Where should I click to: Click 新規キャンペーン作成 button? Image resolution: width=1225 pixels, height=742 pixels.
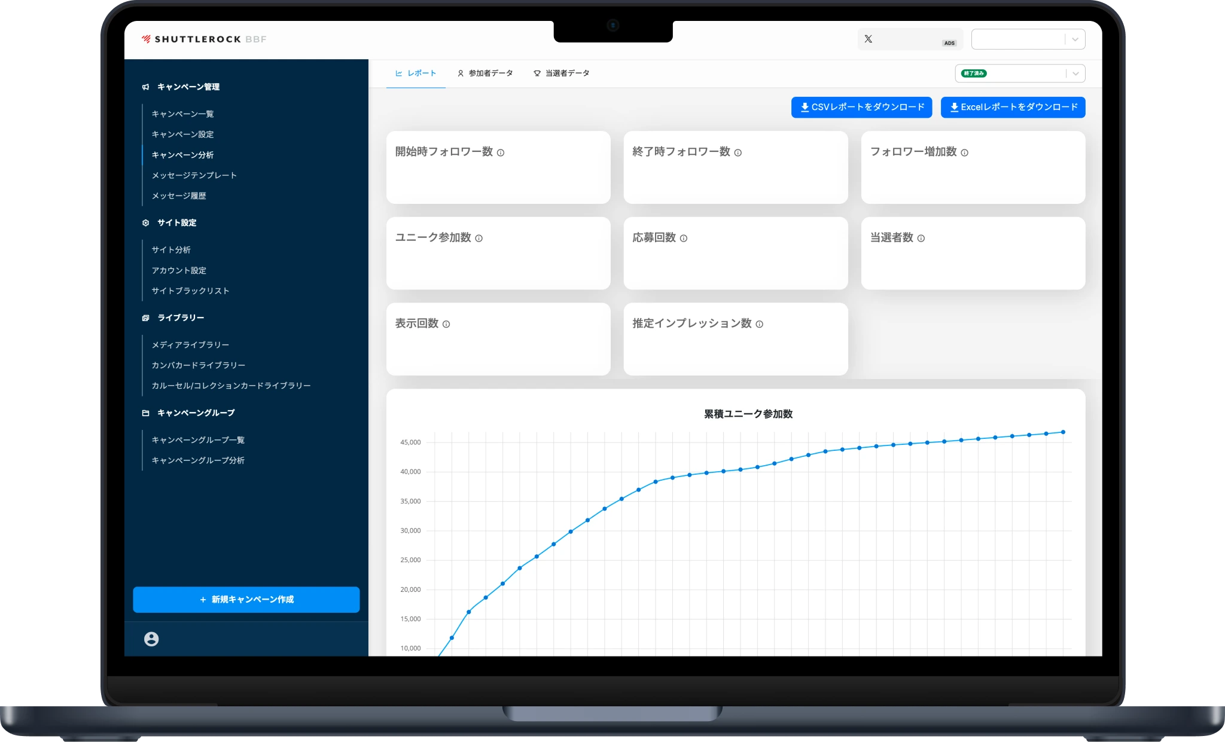(x=246, y=600)
